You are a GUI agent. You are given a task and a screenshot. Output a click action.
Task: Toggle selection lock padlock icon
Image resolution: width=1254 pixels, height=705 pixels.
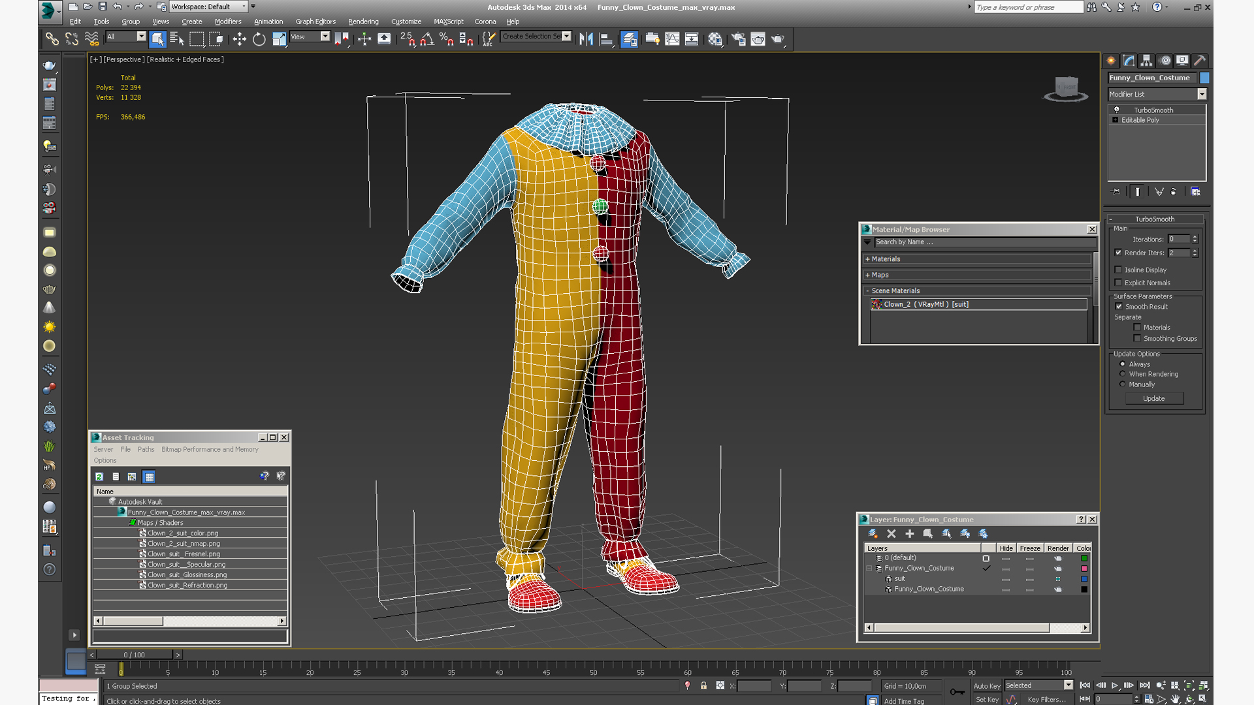703,685
